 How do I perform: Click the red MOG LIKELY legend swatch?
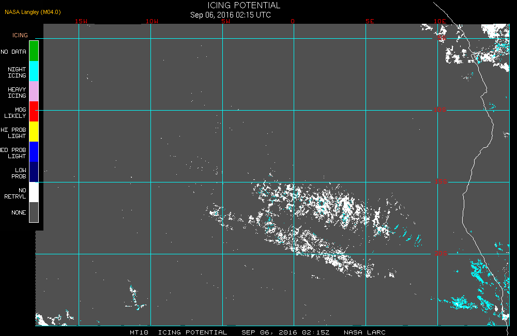34,112
